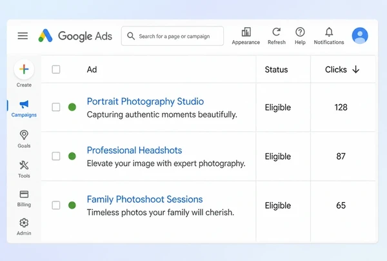This screenshot has height=261, width=387.
Task: Open the Family Photoshoot Sessions ad
Action: (144, 199)
